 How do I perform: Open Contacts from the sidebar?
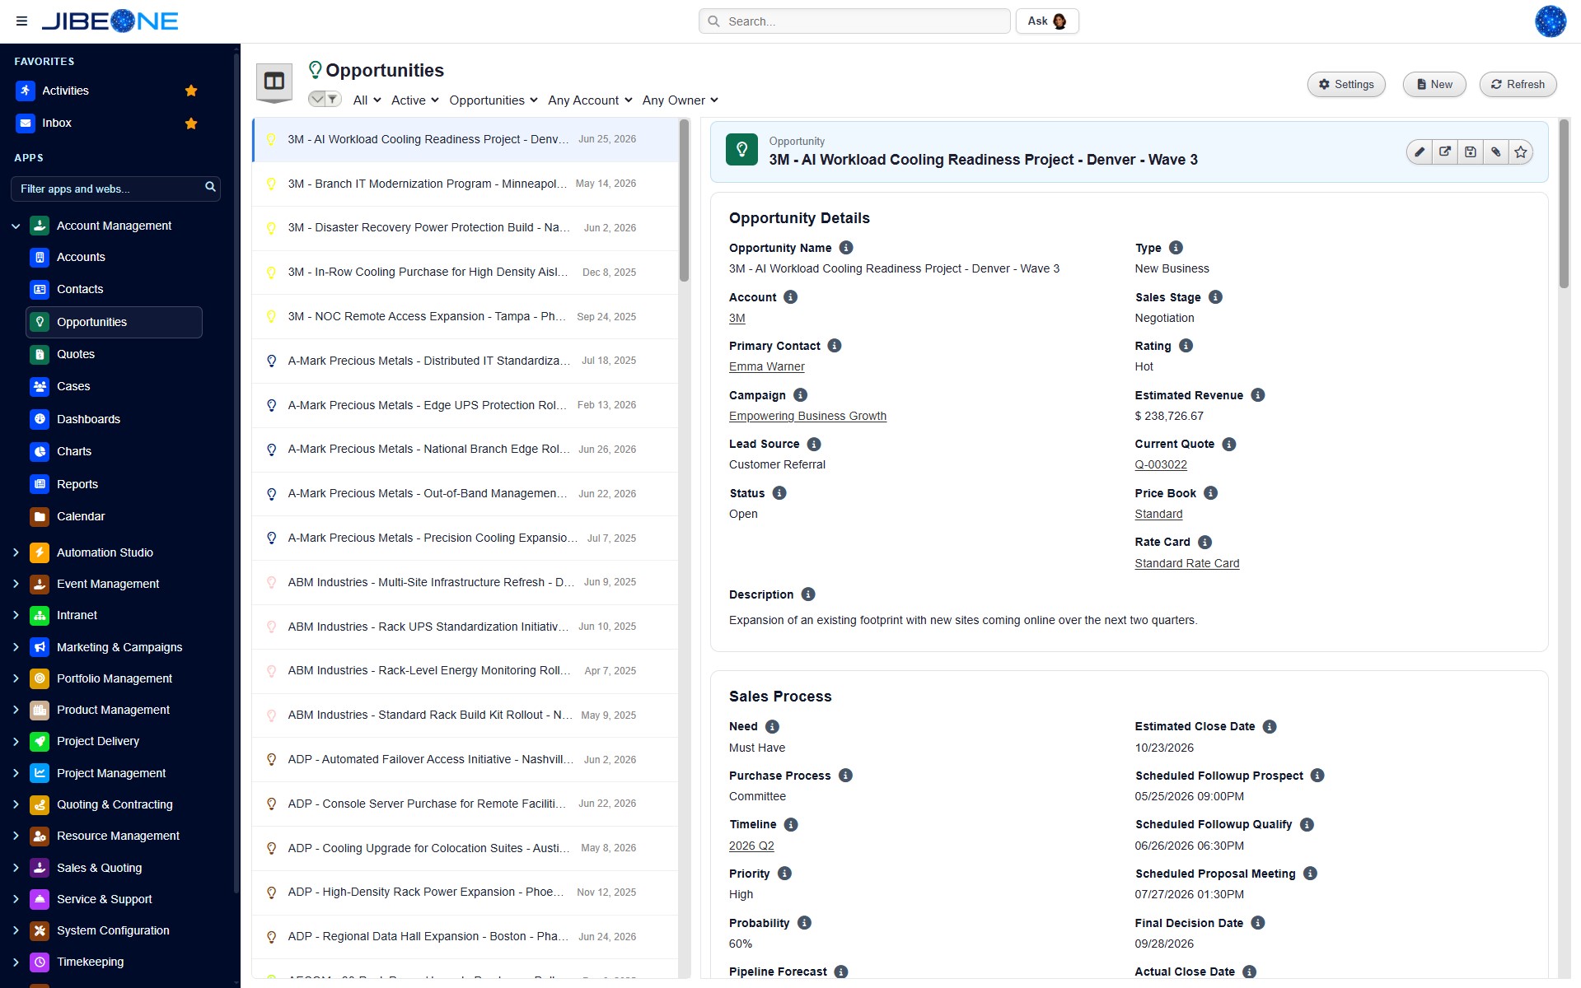tap(80, 290)
